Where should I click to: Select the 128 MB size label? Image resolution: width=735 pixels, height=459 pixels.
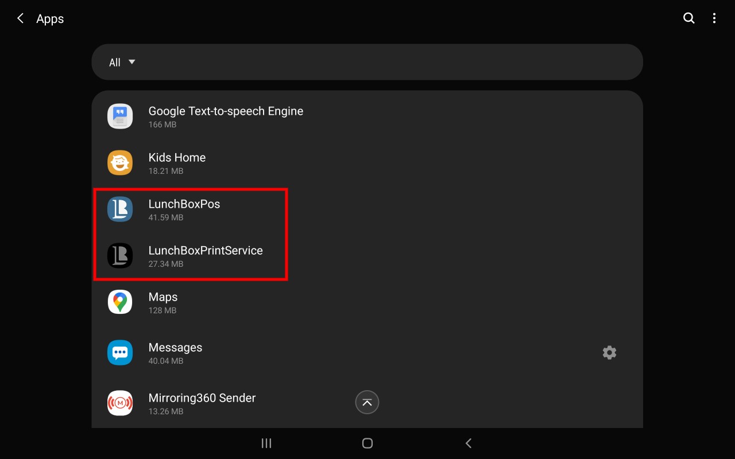coord(163,310)
